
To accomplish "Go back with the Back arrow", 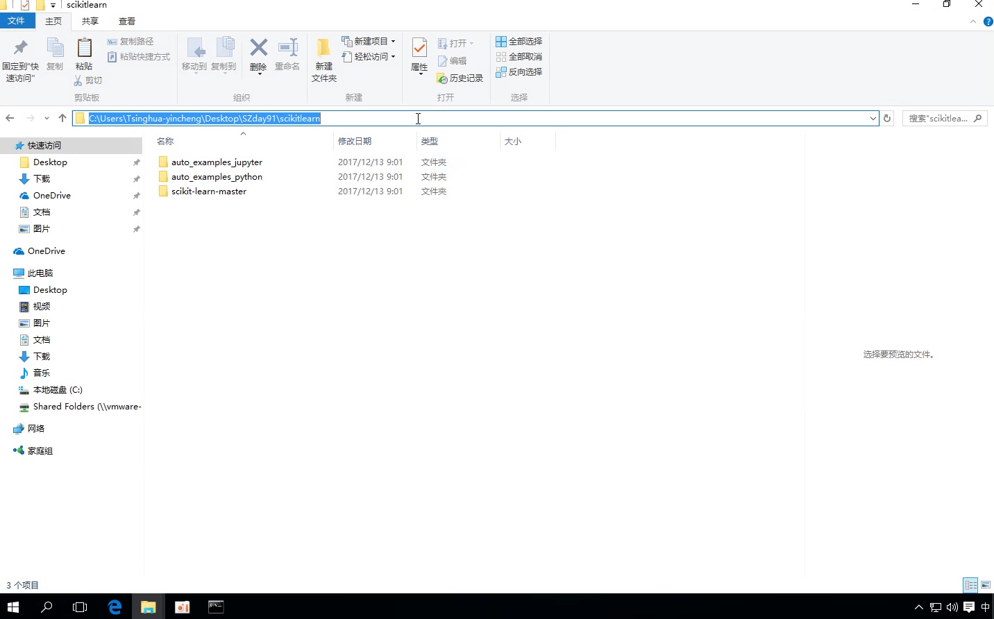I will (10, 118).
